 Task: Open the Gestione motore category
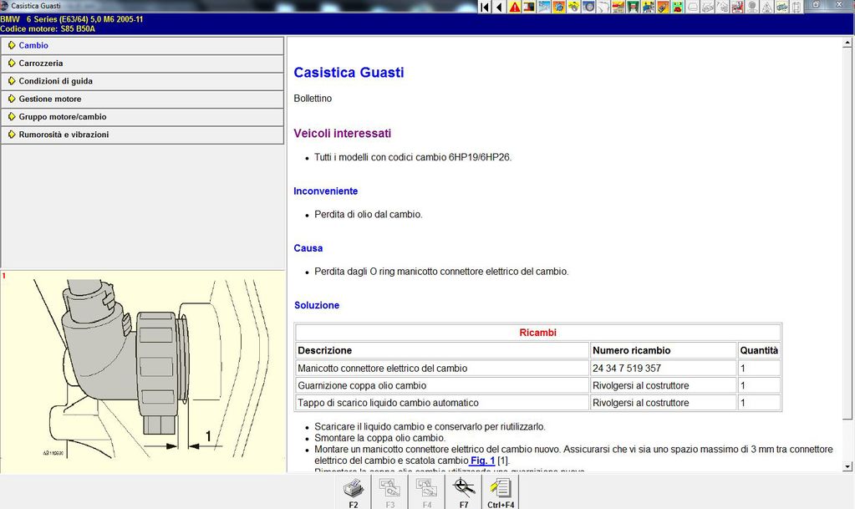[142, 99]
